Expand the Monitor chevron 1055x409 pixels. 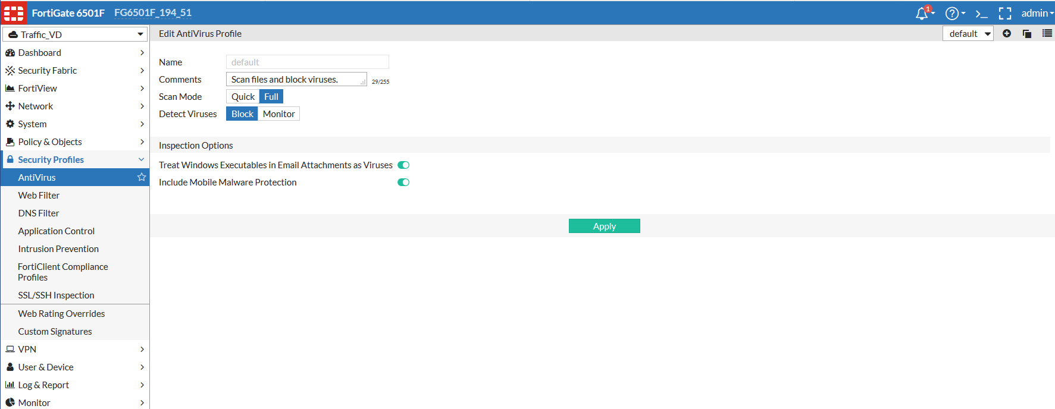(142, 402)
